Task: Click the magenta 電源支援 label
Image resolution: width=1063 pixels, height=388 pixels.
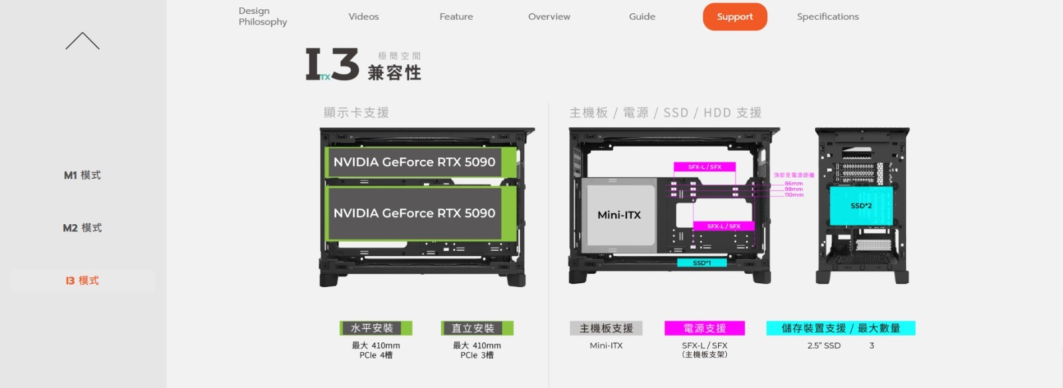Action: (x=705, y=328)
